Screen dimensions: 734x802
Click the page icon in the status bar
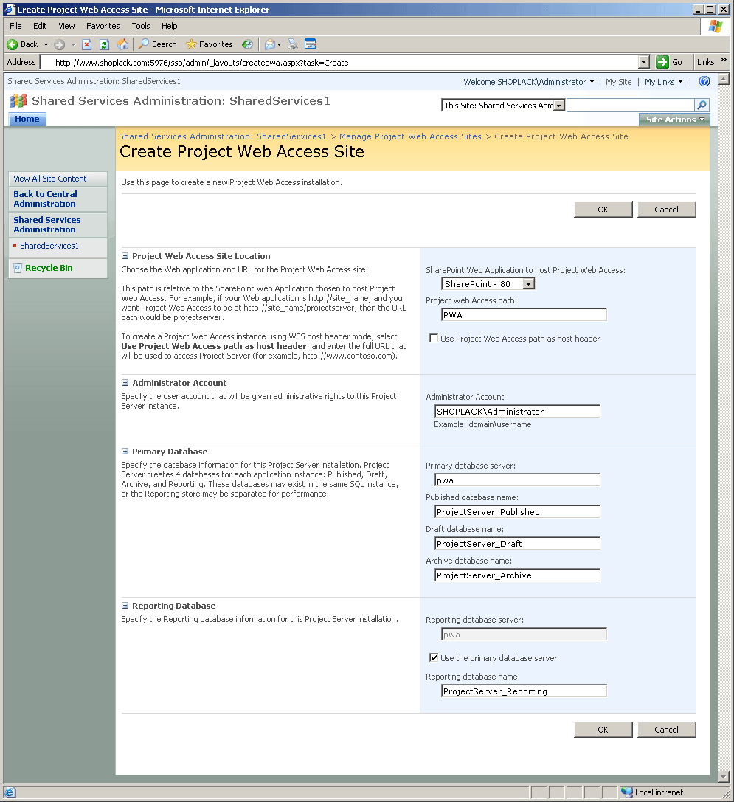[10, 792]
